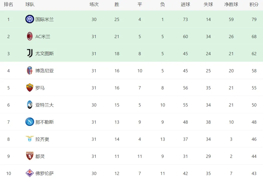Screen dimensions: 263x180
Task: Click the 进球 column header
Action: 185,5
